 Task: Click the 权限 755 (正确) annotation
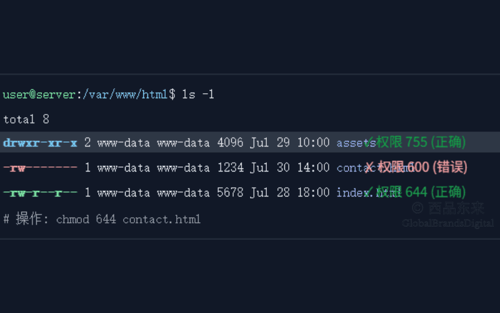(421, 142)
